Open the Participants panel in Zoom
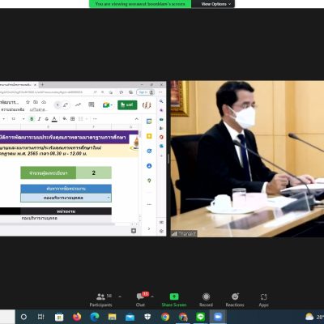Image resolution: width=324 pixels, height=324 pixels. (x=100, y=300)
